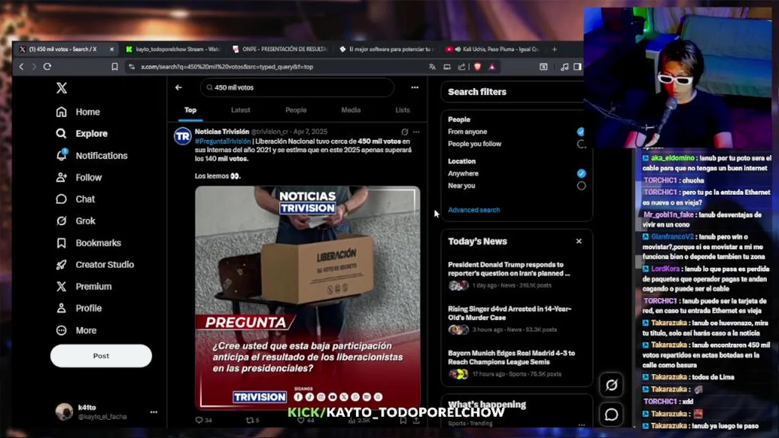Open Notifications bell in sidebar
This screenshot has height=438, width=779.
tap(91, 156)
